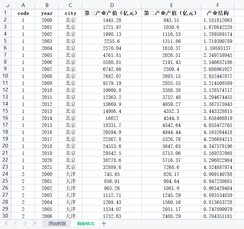
Task: Go to last sheet navigation arrow
Action: 34,223
